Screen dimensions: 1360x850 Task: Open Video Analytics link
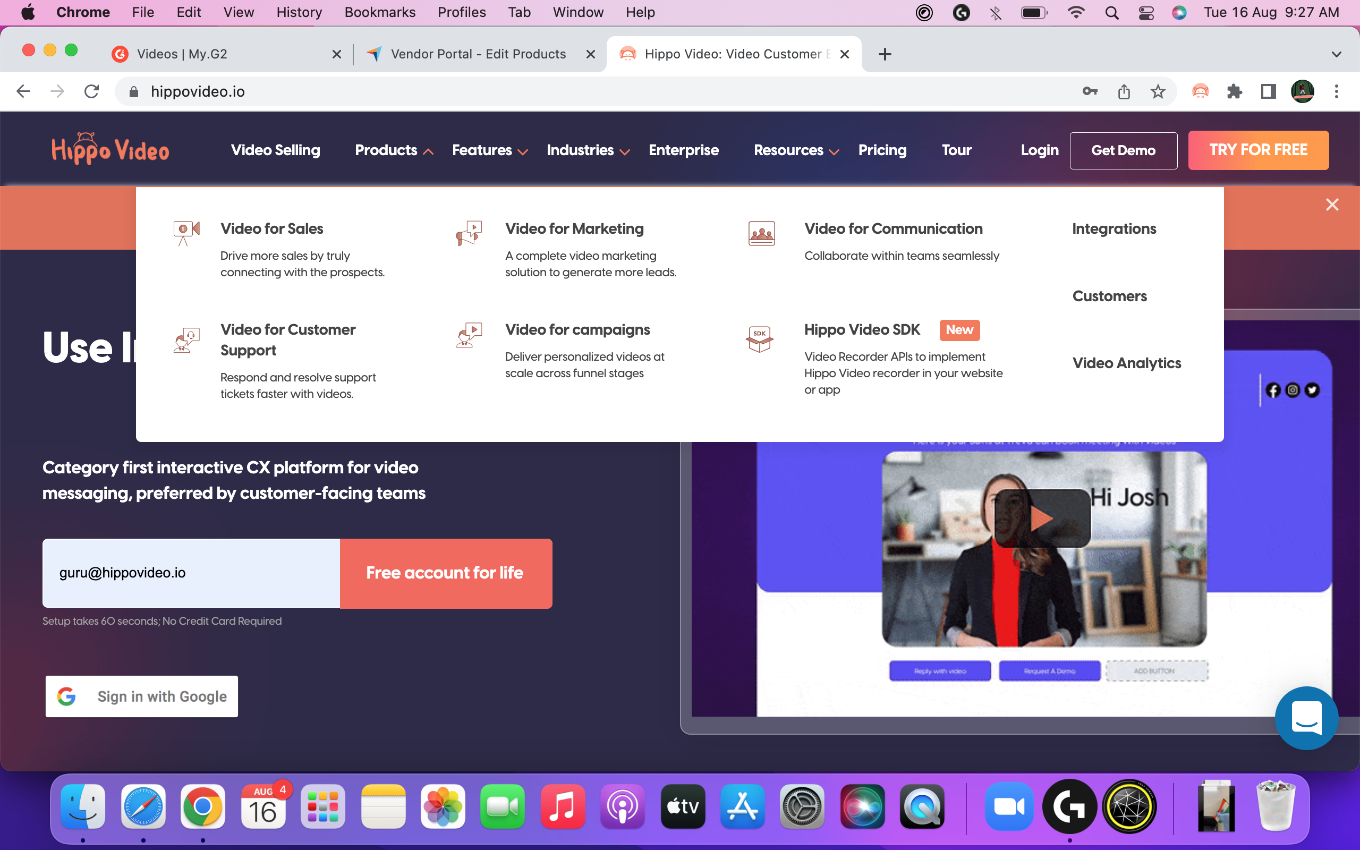(1126, 363)
